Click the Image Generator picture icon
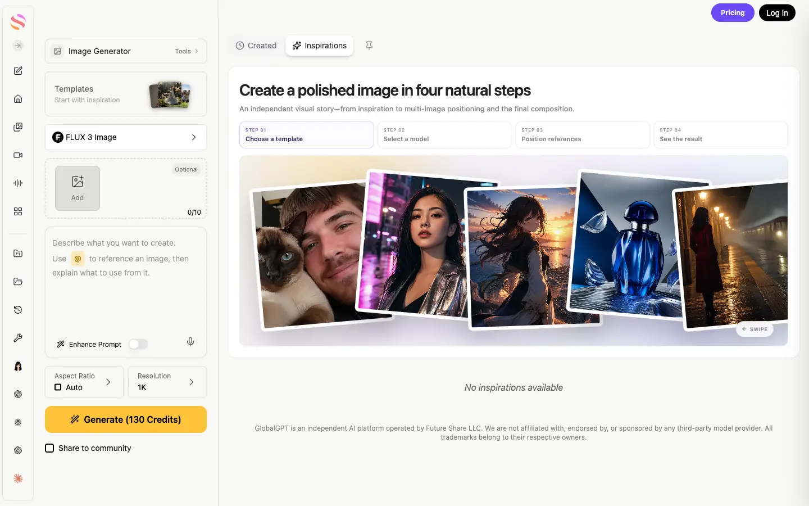 (x=57, y=51)
